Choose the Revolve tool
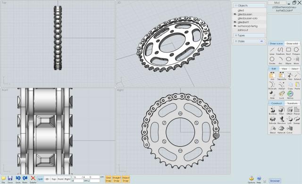302x184 pixels. coord(281,120)
